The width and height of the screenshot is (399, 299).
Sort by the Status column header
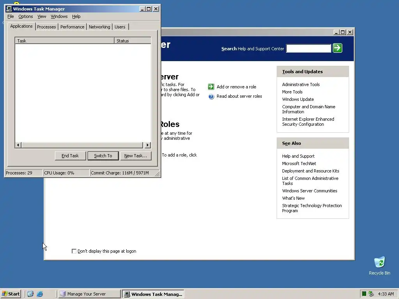click(x=132, y=40)
